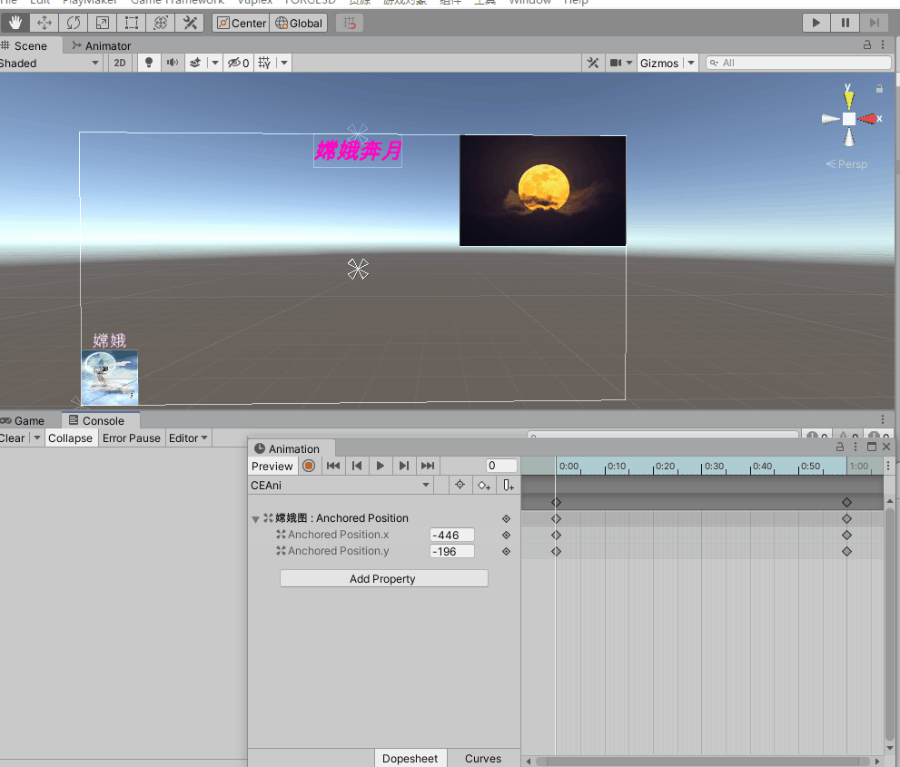The width and height of the screenshot is (900, 767).
Task: Select the Scale tool
Action: pyautogui.click(x=102, y=23)
